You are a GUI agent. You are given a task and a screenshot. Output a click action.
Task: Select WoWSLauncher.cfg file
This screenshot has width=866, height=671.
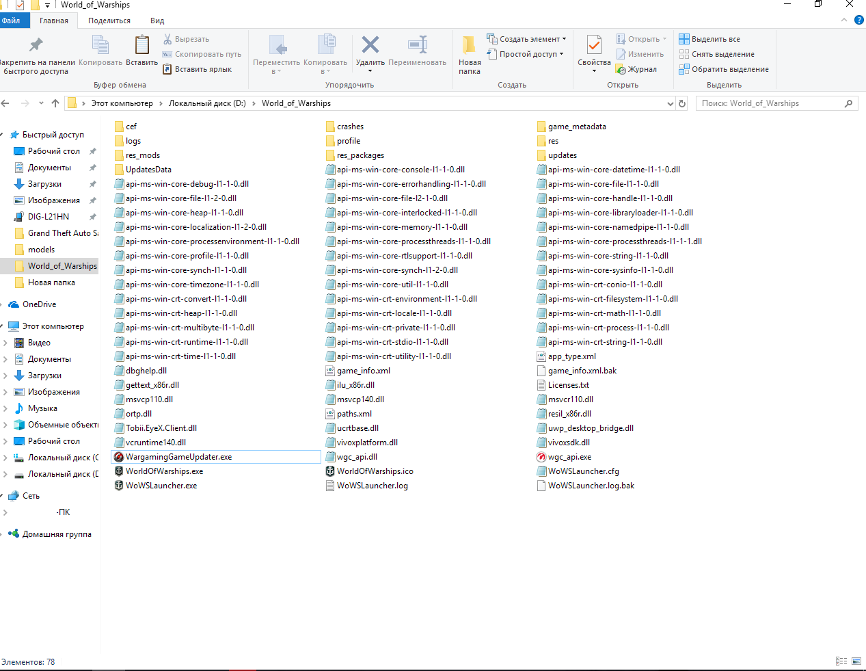coord(578,471)
